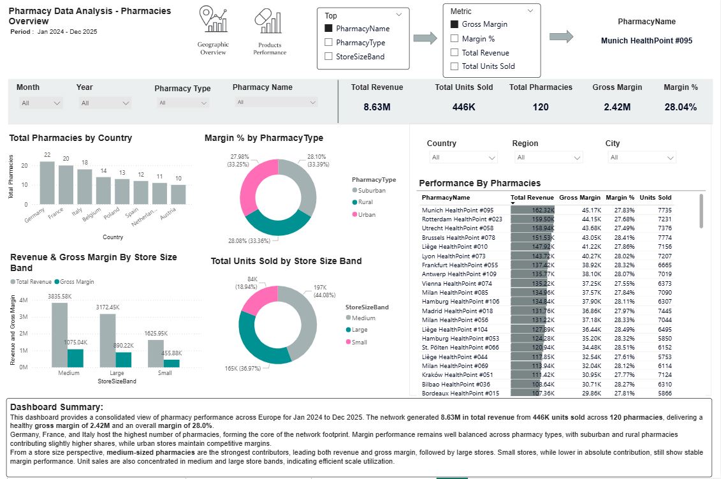Click the Urban legend color marker
Screen dimensions: 721x479
(354, 215)
